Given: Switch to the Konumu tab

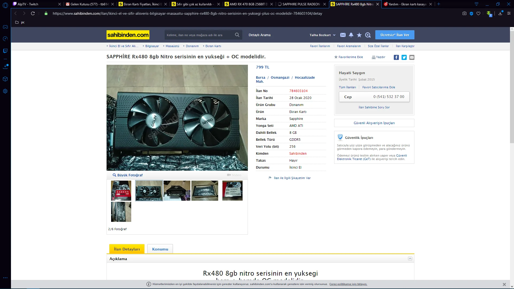Looking at the screenshot, I should 160,249.
